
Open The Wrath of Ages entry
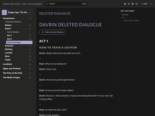coord(11,78)
